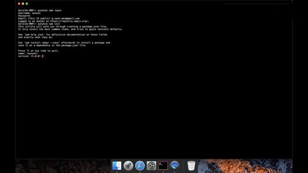Image resolution: width=308 pixels, height=173 pixels.
Task: Click the 'npm init' command line
Action: [39, 24]
